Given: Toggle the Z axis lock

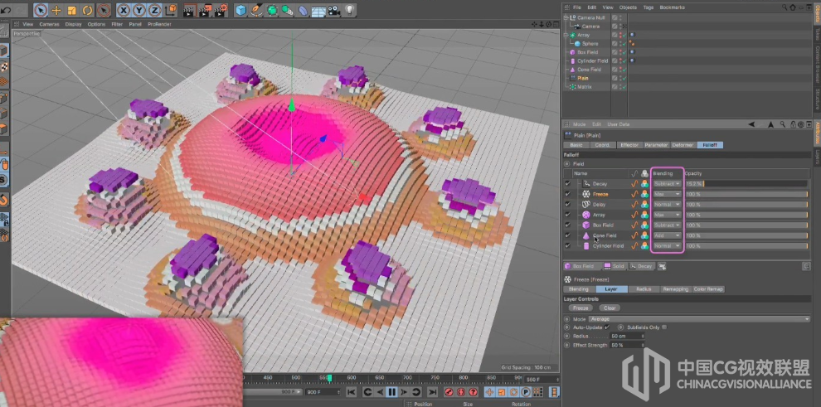Looking at the screenshot, I should pos(154,10).
